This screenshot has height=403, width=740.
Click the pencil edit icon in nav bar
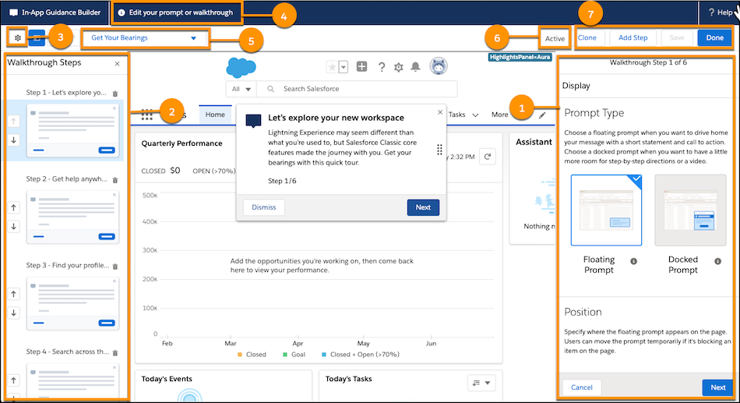(542, 115)
